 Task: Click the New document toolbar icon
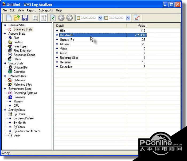pyautogui.click(x=9, y=18)
